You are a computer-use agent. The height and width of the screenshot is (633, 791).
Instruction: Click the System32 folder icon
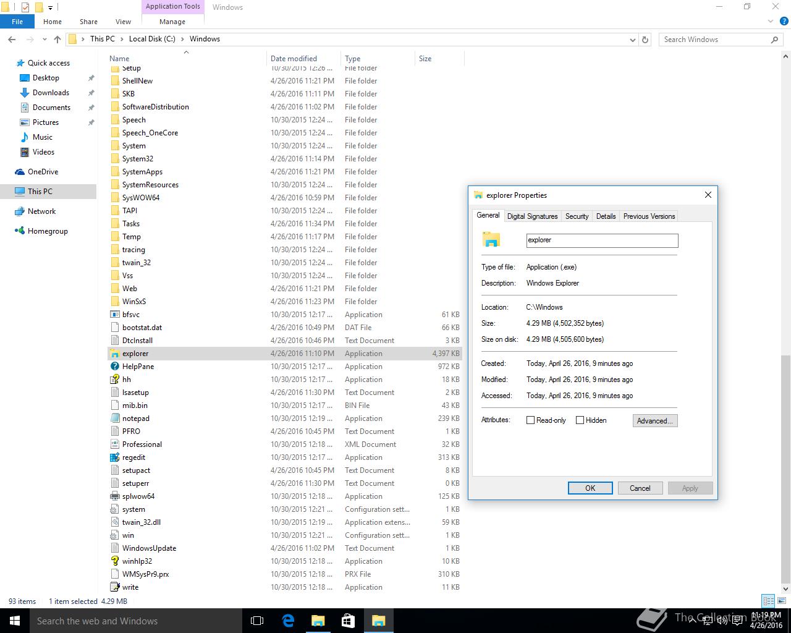pos(114,159)
